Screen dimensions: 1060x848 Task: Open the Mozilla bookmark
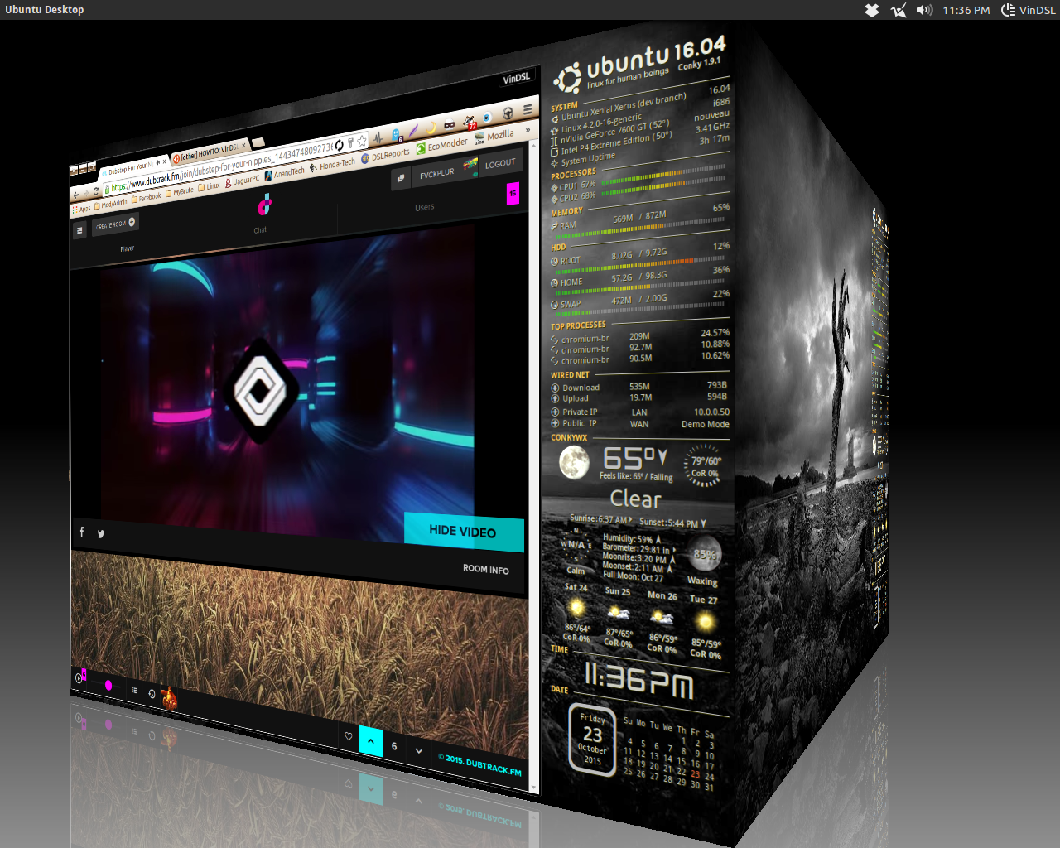pos(494,136)
